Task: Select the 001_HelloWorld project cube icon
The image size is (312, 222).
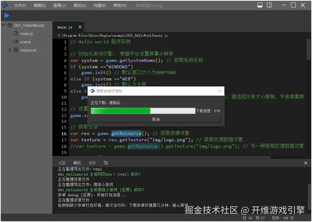Action: pyautogui.click(x=10, y=25)
